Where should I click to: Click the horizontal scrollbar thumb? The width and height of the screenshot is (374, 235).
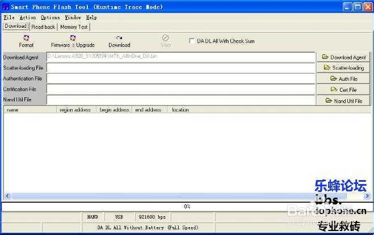[179, 196]
